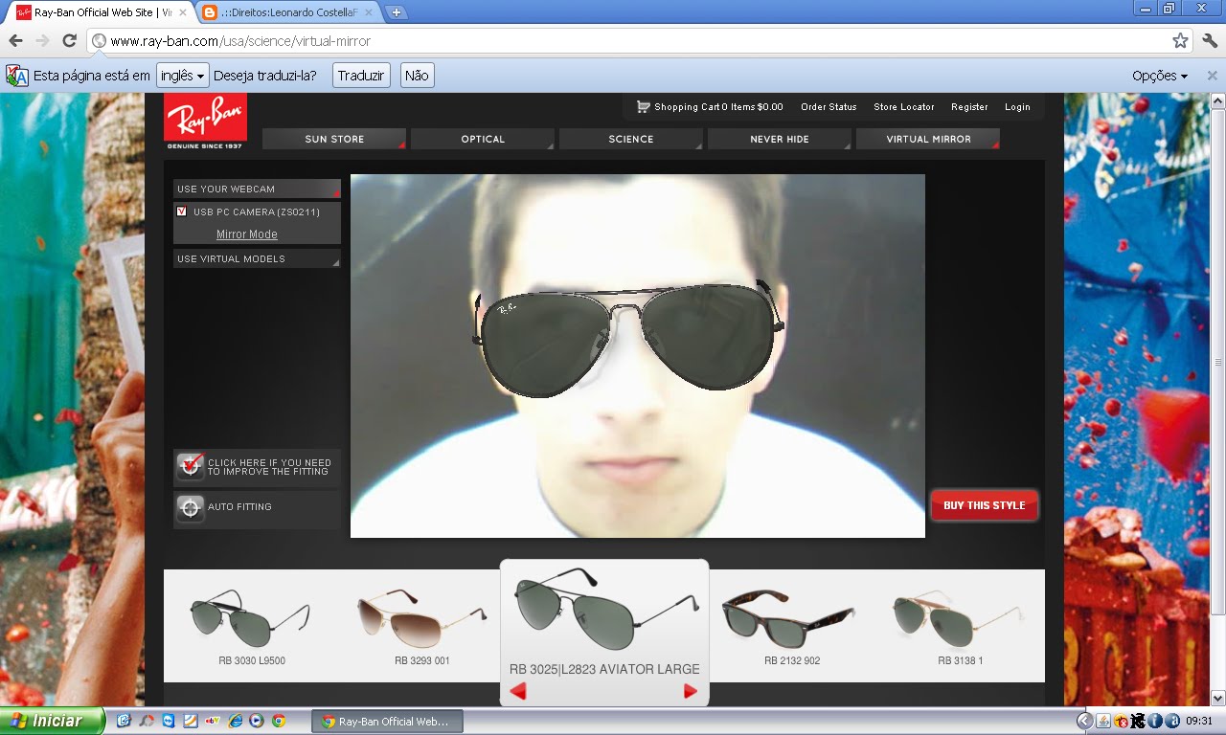Click the globe icon in address bar

99,41
